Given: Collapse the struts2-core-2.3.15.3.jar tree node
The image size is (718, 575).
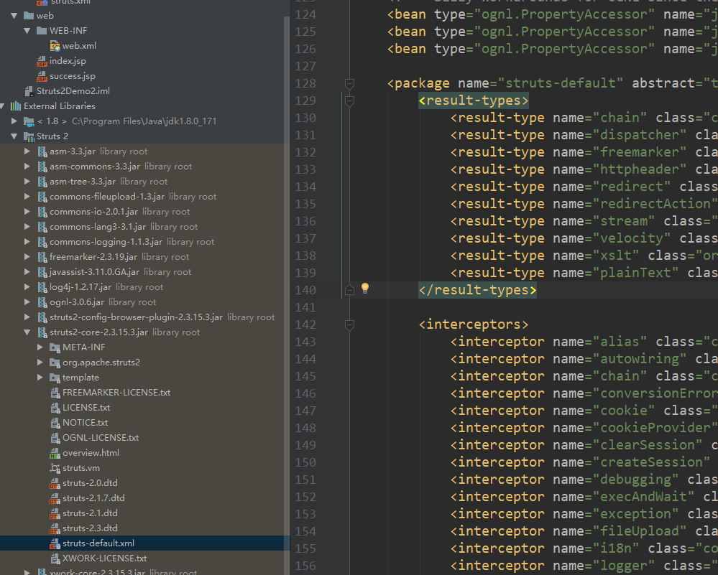Looking at the screenshot, I should coord(27,332).
